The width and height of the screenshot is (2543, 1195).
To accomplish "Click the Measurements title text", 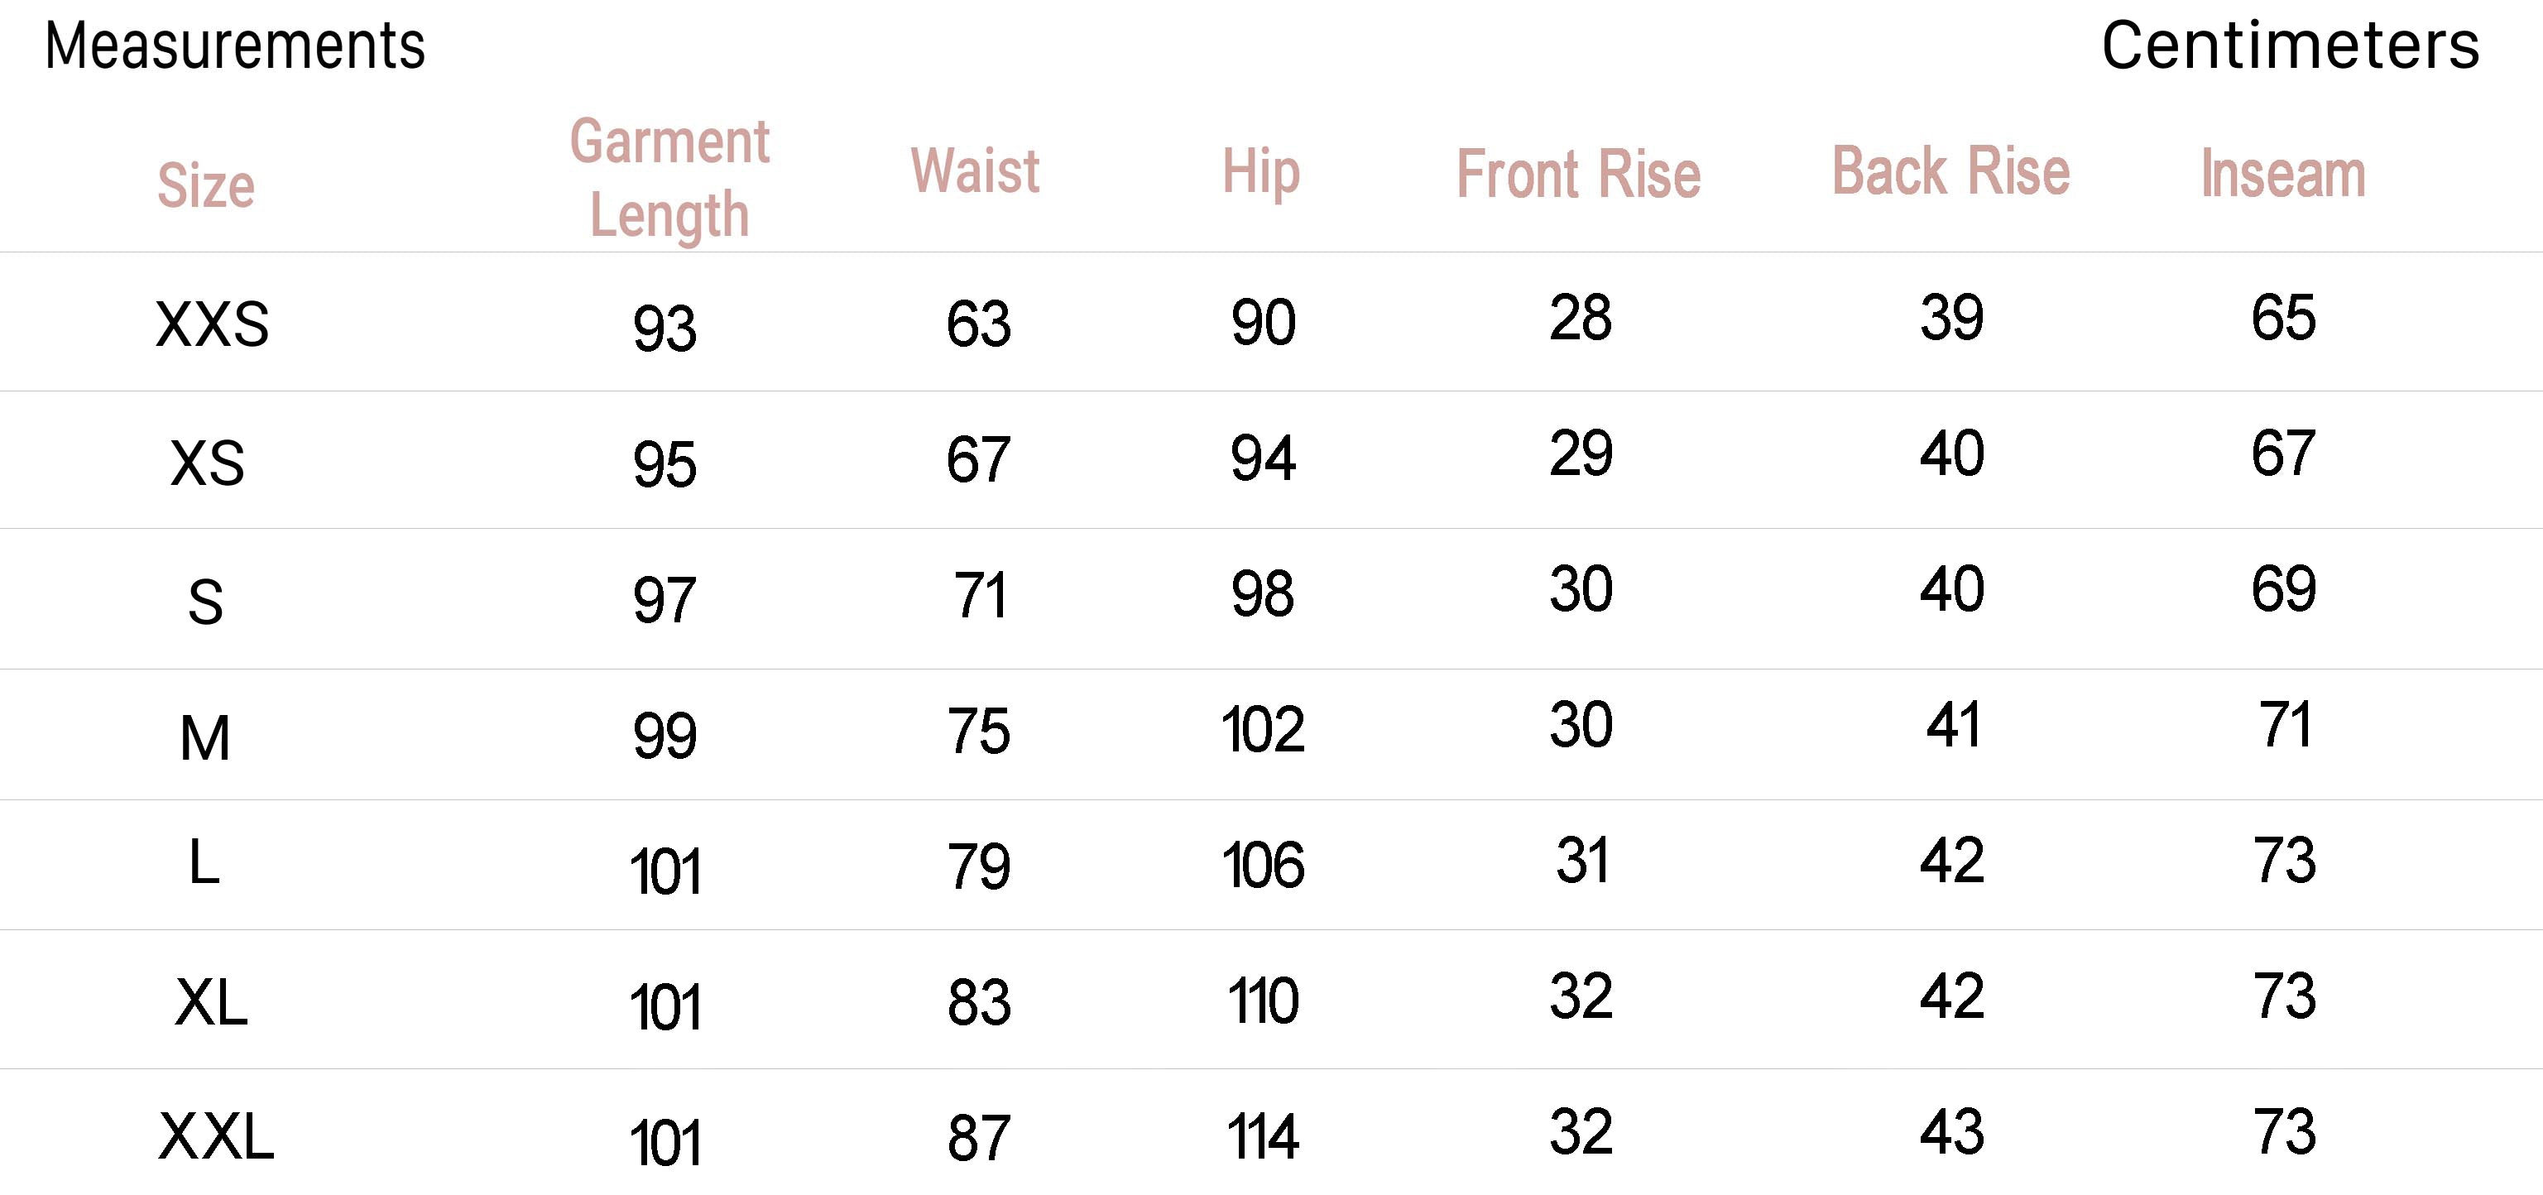I will click(235, 46).
